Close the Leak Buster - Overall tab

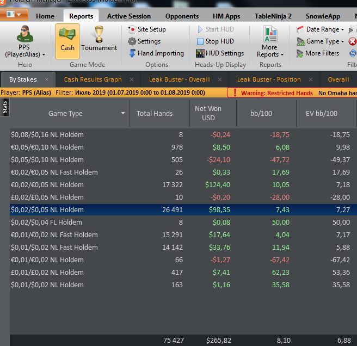(x=220, y=79)
